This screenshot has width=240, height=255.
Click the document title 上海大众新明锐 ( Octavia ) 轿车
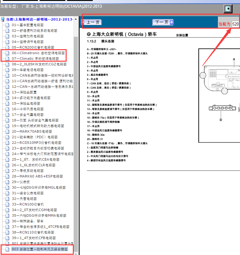(124, 34)
